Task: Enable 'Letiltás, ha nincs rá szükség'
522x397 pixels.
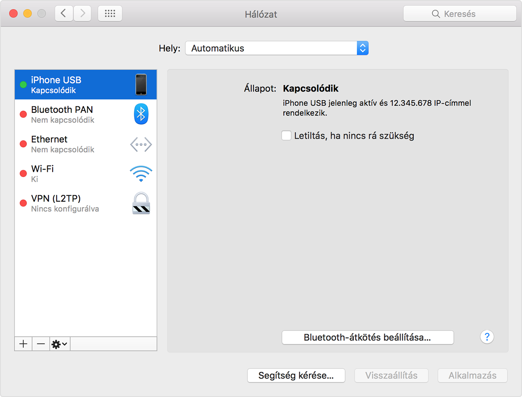Action: pos(286,135)
